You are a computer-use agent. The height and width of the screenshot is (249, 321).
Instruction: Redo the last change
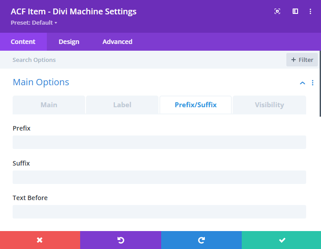[x=201, y=240]
